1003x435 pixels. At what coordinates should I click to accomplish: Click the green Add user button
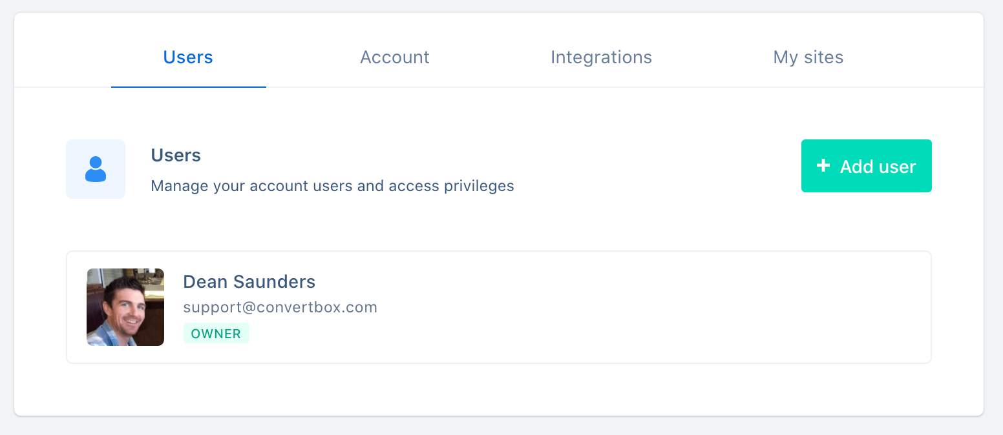[x=867, y=166]
